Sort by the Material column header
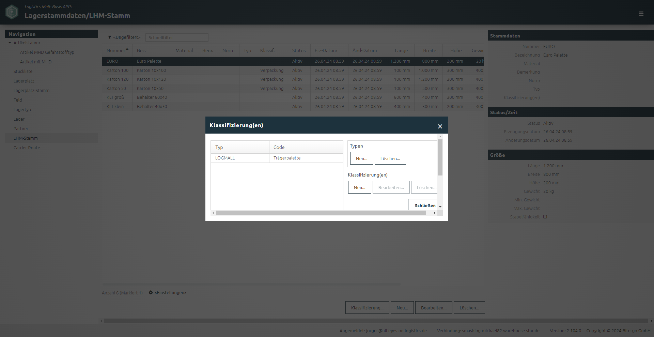654x337 pixels. tap(184, 50)
